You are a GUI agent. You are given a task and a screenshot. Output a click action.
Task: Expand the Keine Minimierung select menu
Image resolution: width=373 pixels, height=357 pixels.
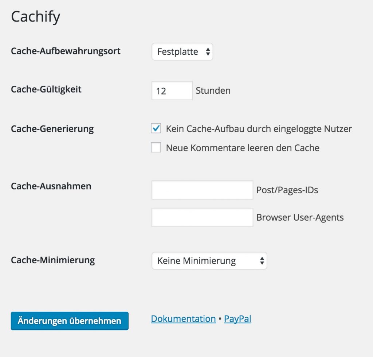[x=209, y=261]
